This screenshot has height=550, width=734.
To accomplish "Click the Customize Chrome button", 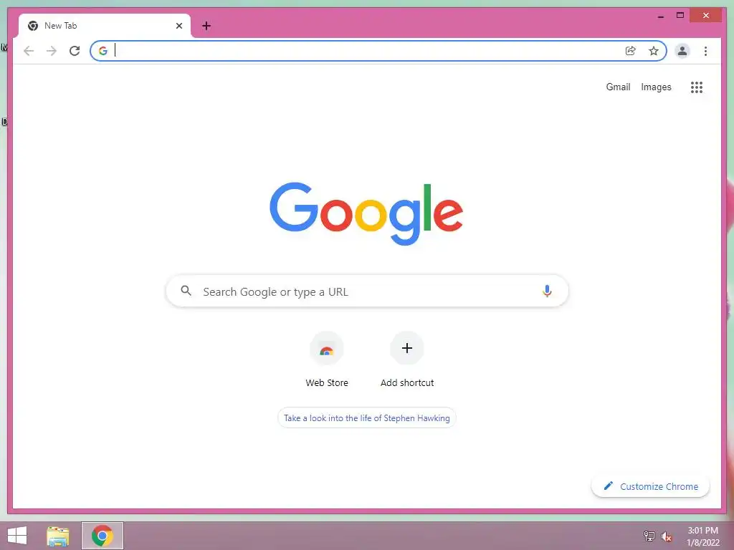I will [651, 486].
